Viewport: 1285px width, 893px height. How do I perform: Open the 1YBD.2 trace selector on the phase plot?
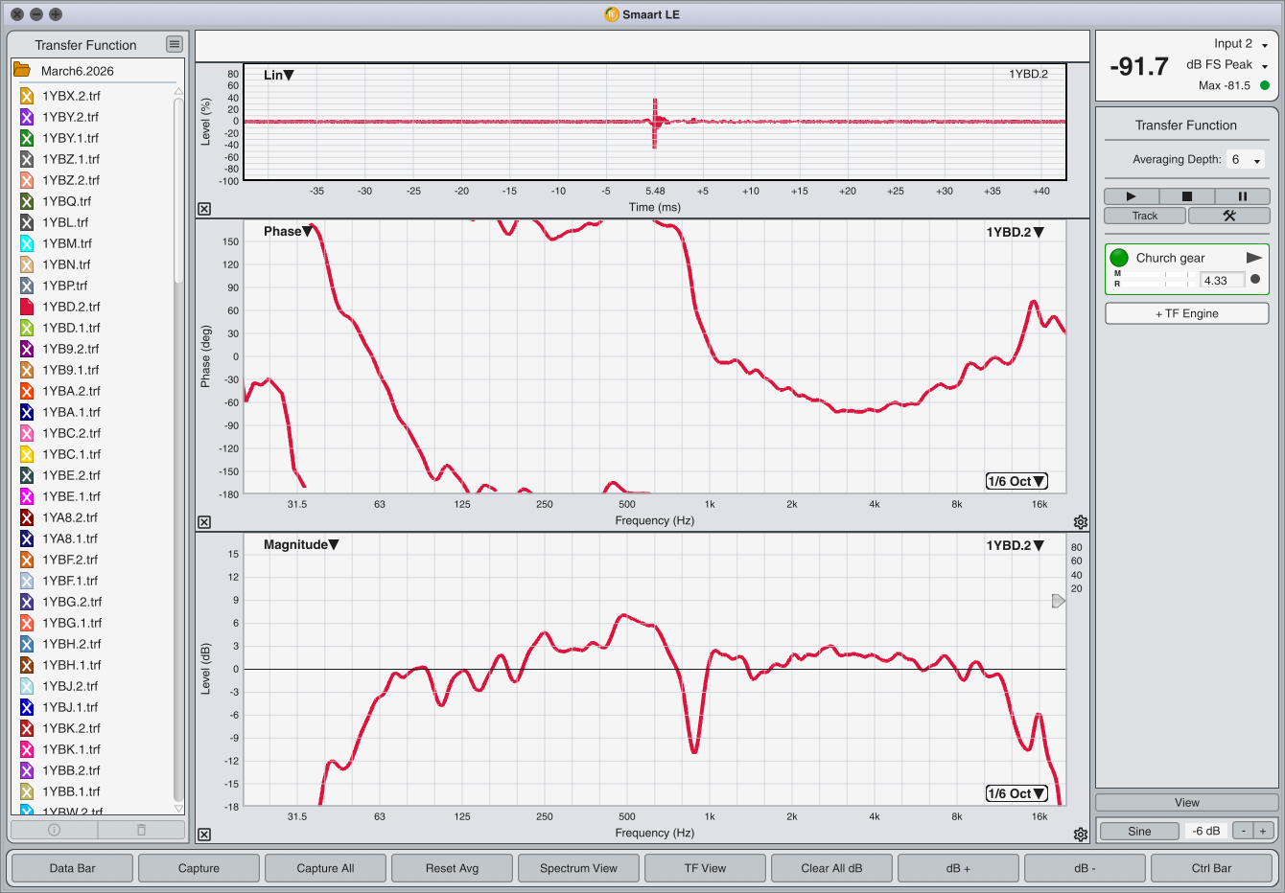(x=1015, y=232)
